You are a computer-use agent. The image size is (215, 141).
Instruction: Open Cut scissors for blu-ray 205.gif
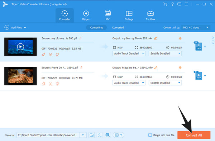(x=51, y=55)
